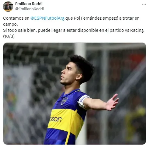Click the word "Racing" in the tweet
The width and height of the screenshot is (149, 147).
pyautogui.click(x=137, y=30)
